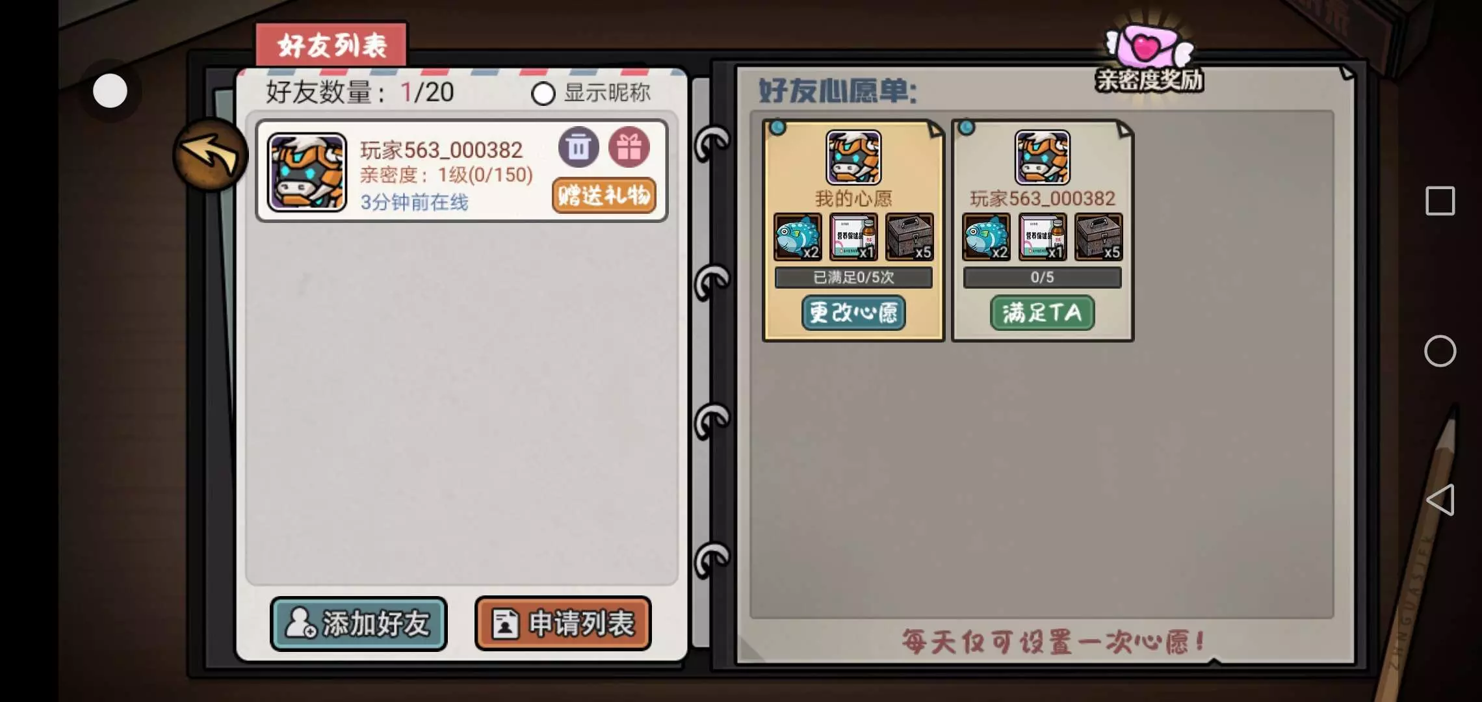Tap the pink gift box icon
This screenshot has width=1482, height=702.
tap(629, 147)
